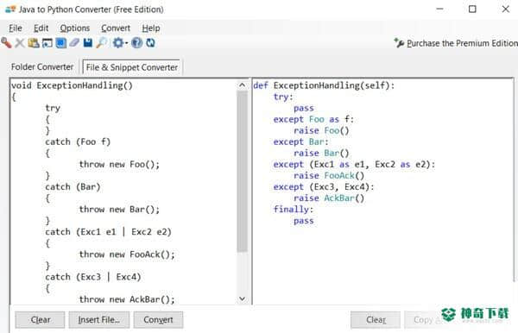Click the 'throw new AckBar();' line

pyautogui.click(x=127, y=299)
